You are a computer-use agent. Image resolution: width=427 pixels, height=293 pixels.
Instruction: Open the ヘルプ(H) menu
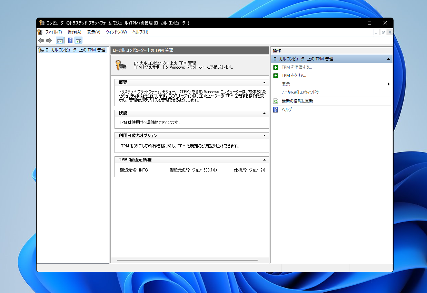coord(140,32)
